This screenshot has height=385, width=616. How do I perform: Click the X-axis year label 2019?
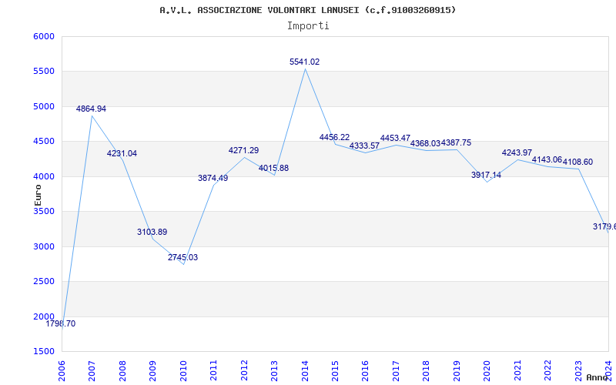tap(457, 370)
